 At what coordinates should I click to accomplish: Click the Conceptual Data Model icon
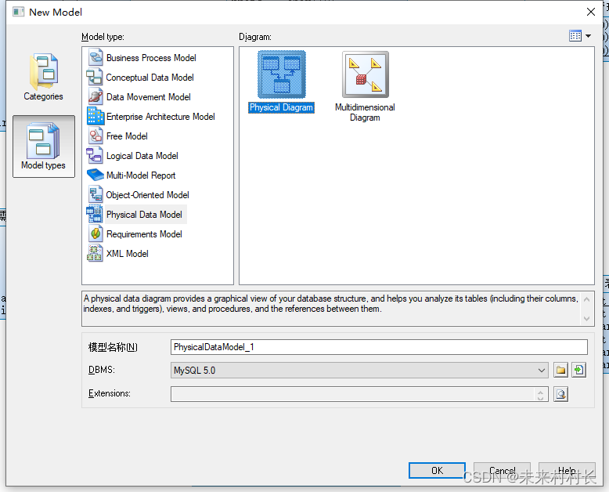(95, 77)
